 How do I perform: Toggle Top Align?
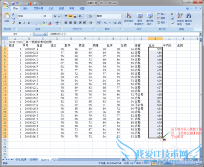click(66, 16)
